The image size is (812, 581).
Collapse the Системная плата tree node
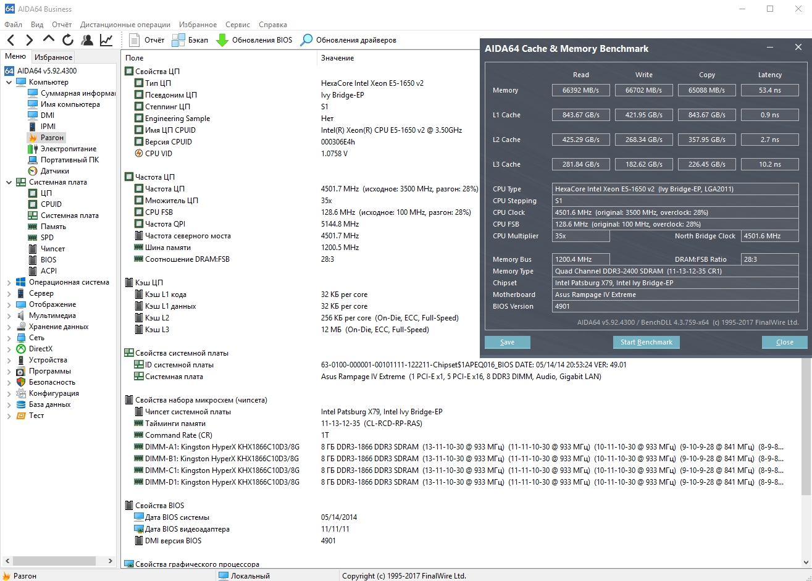[x=9, y=182]
